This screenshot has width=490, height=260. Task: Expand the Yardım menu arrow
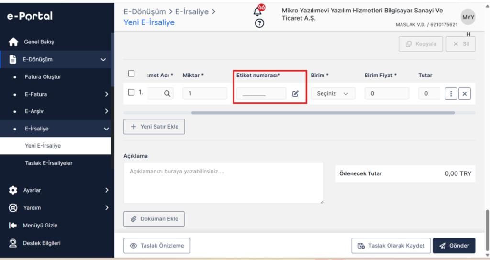coord(107,208)
